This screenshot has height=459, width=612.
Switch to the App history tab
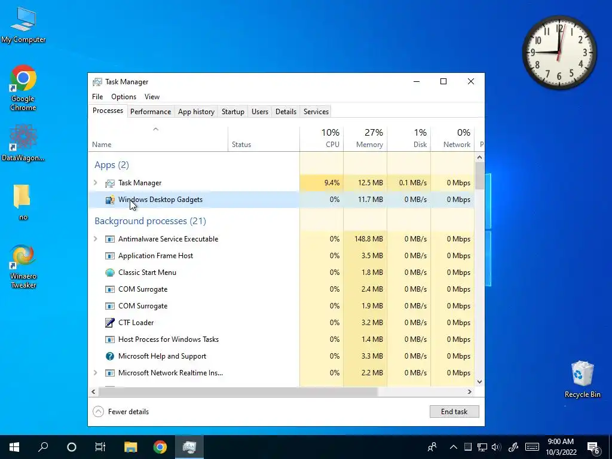point(196,112)
